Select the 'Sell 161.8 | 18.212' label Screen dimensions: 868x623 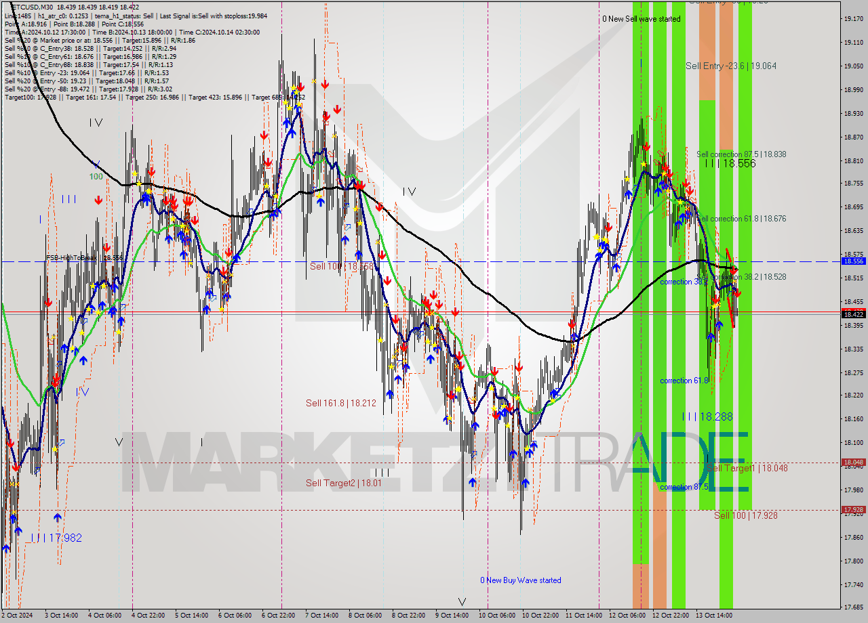click(x=341, y=403)
